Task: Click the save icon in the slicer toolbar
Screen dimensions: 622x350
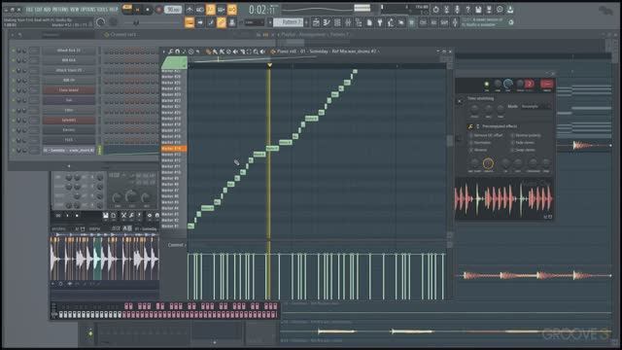Action: tap(106, 216)
